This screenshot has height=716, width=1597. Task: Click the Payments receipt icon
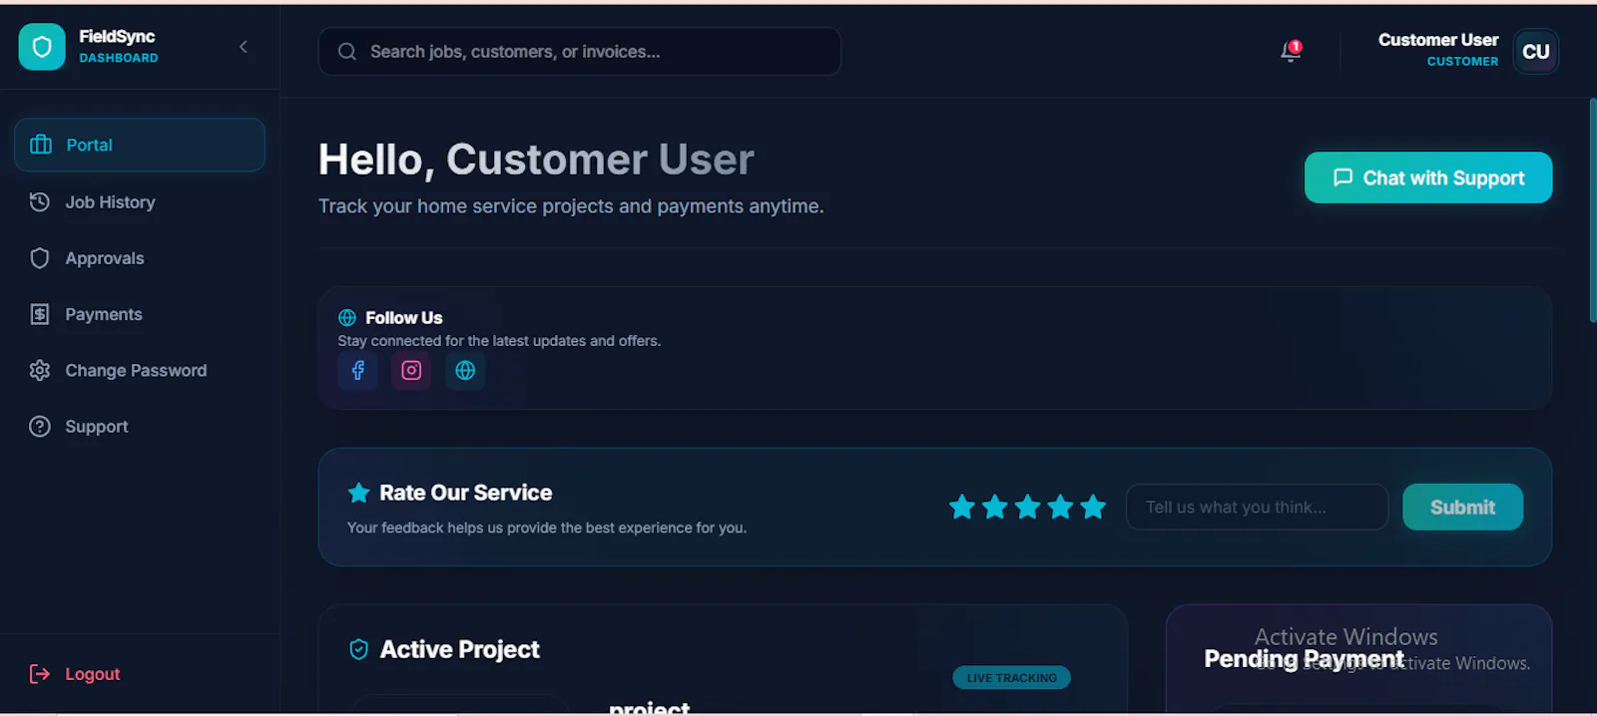click(40, 314)
